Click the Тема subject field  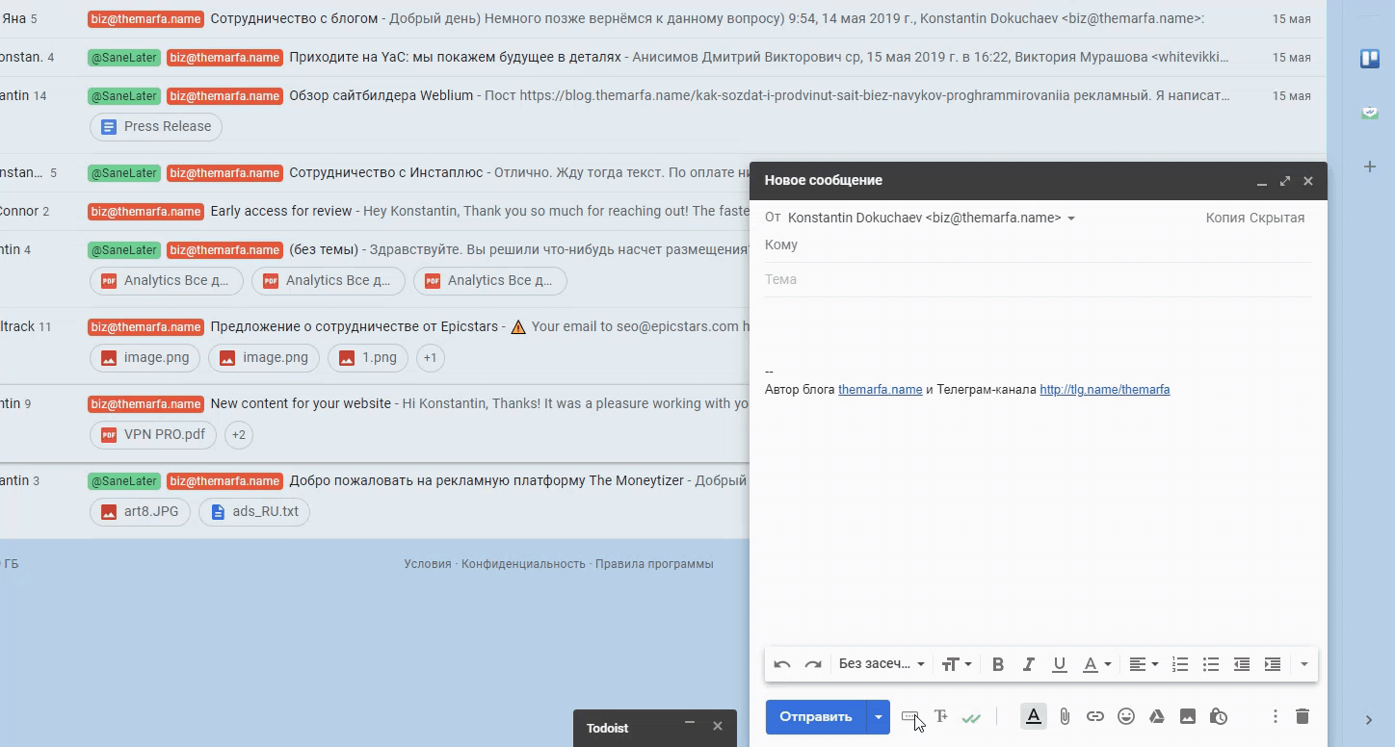pyautogui.click(x=1039, y=279)
